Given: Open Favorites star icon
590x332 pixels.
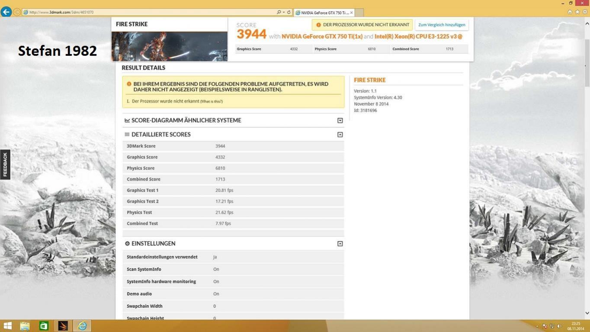Looking at the screenshot, I should click(x=577, y=12).
